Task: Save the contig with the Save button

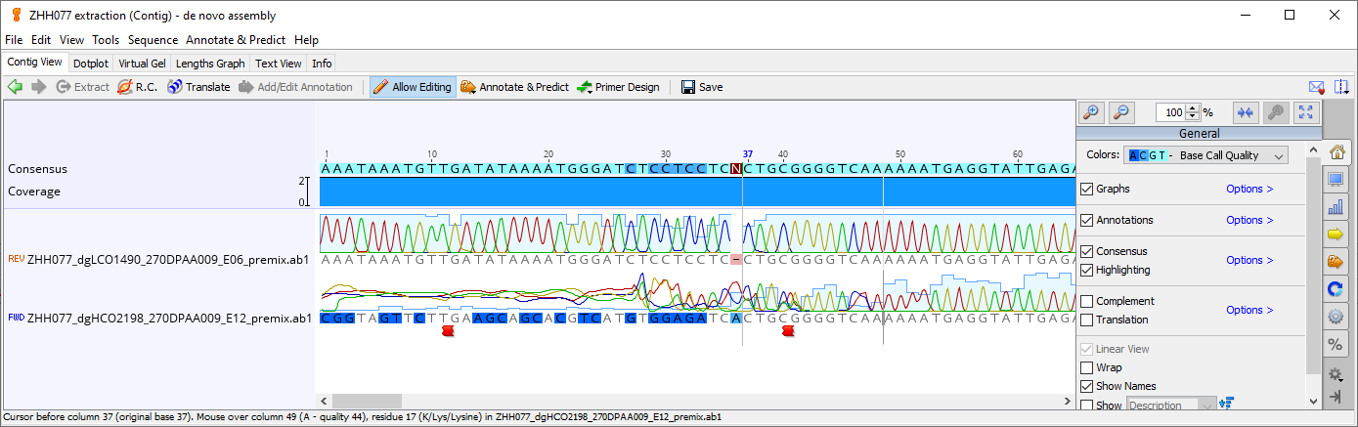Action: point(702,87)
